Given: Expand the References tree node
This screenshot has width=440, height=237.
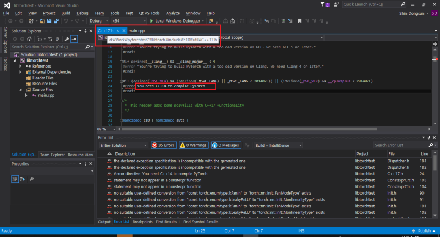Looking at the screenshot, I should (x=20, y=66).
